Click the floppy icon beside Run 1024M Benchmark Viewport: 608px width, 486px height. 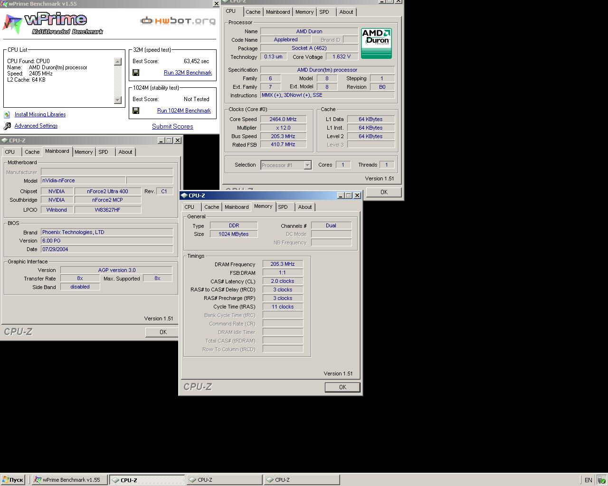[x=136, y=111]
